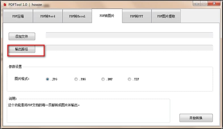223x129 pixels.
Task: Click the description text about PDF pages
Action: (x=44, y=105)
